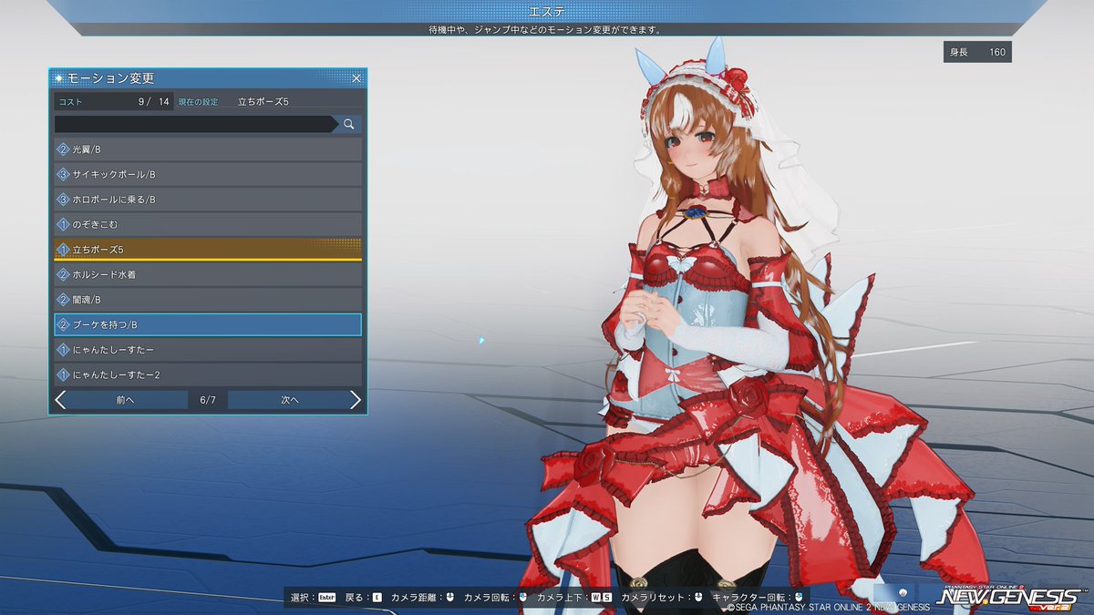Click the left chevron page arrow
The image size is (1094, 615).
click(60, 400)
